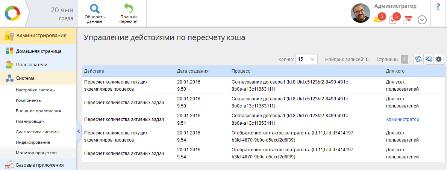This screenshot has height=170, width=447.
Task: Open Диагностика системы sidebar item
Action: (x=38, y=132)
